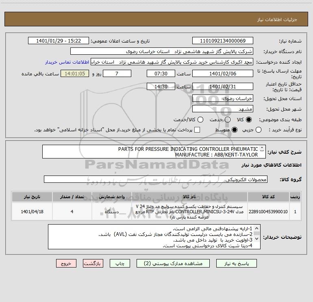The width and height of the screenshot is (313, 302).
Task: Click the remaining time countdown 14:01:05
Action: (x=75, y=73)
